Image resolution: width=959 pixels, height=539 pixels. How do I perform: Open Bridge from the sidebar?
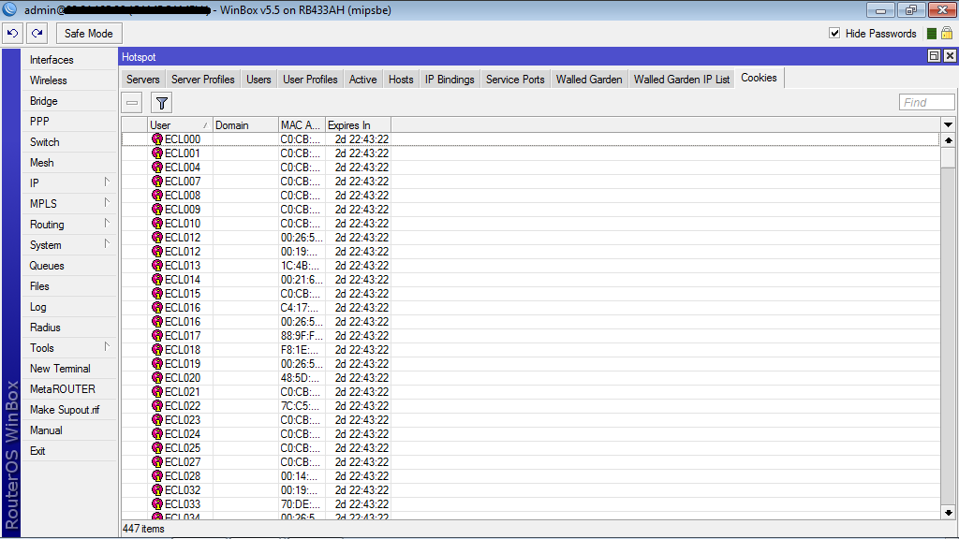(x=69, y=101)
